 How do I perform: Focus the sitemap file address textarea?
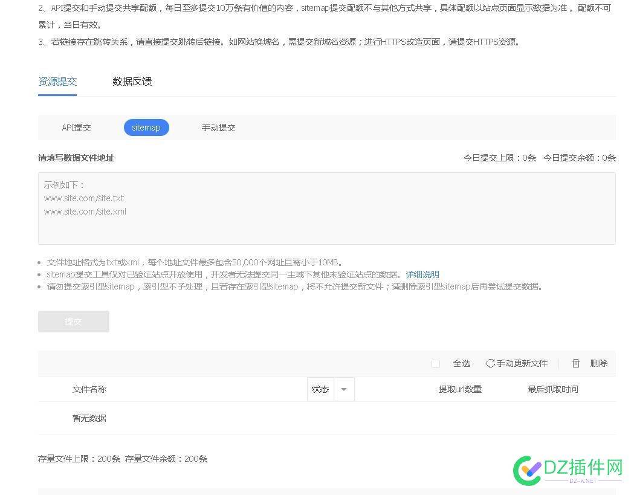click(x=327, y=209)
